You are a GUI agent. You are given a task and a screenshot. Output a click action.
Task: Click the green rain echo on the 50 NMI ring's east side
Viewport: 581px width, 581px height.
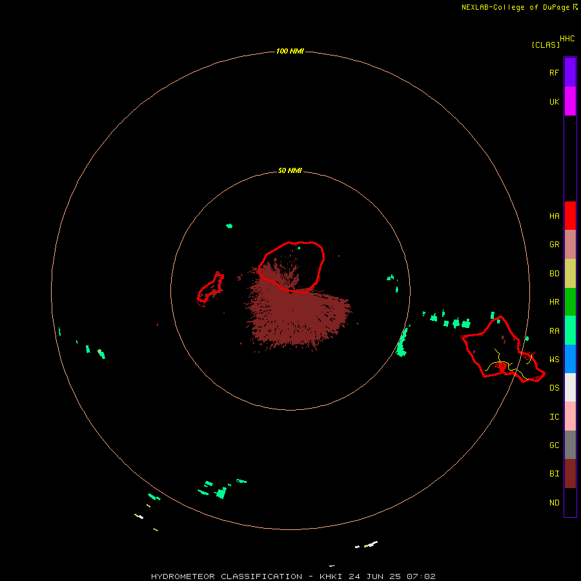(402, 341)
